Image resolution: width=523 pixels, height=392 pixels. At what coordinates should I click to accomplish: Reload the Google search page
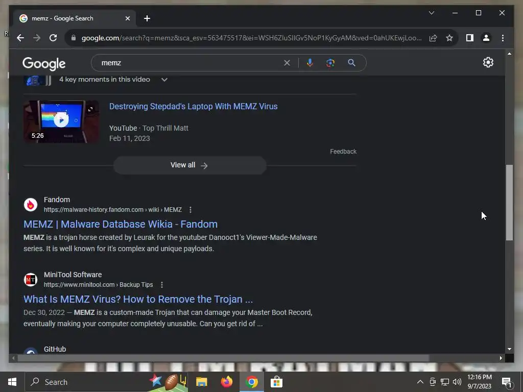pyautogui.click(x=53, y=38)
